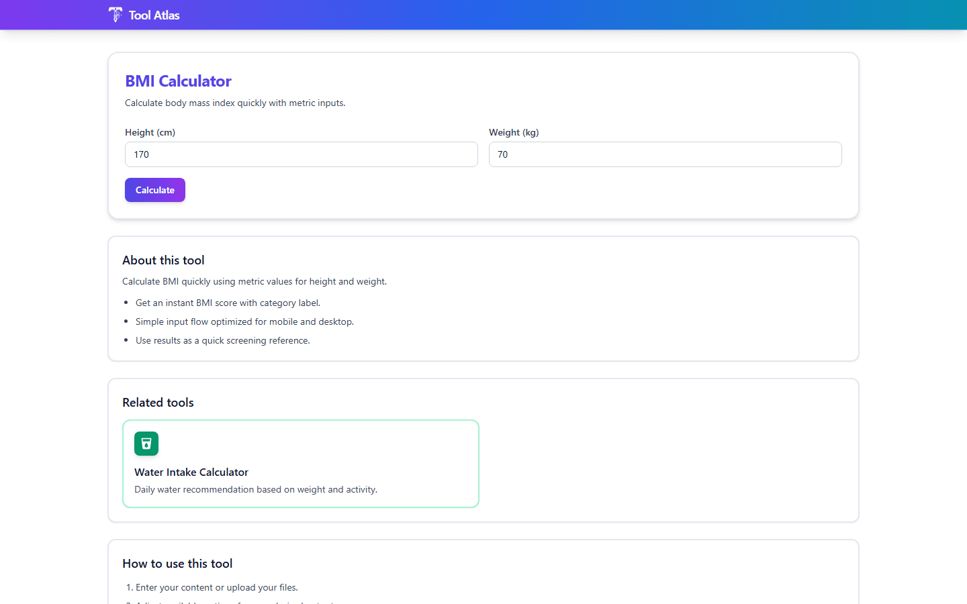The width and height of the screenshot is (967, 604).
Task: Click the Weight (kg) field label
Action: pyautogui.click(x=514, y=132)
